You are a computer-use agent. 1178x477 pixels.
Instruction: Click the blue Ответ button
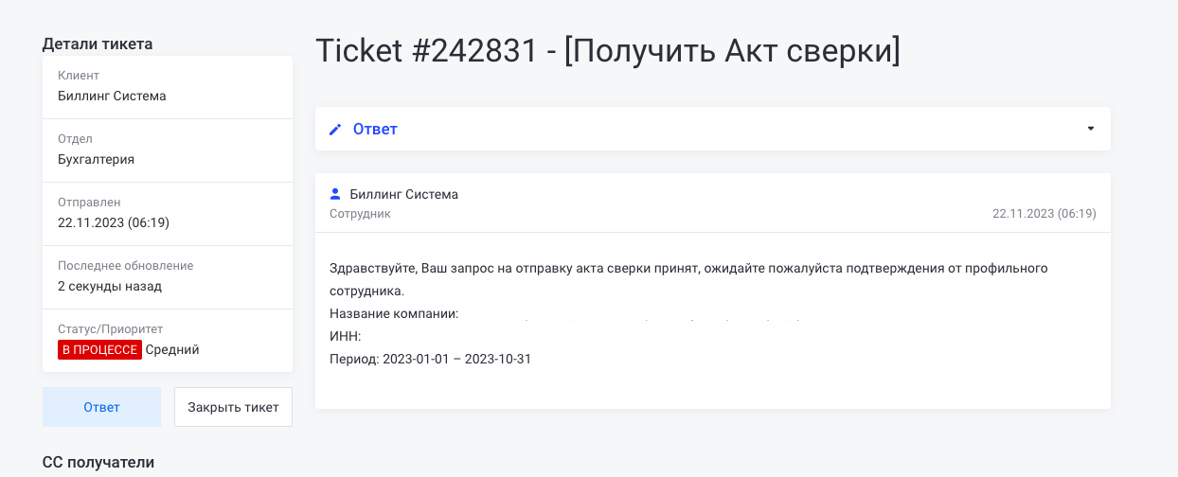(101, 407)
